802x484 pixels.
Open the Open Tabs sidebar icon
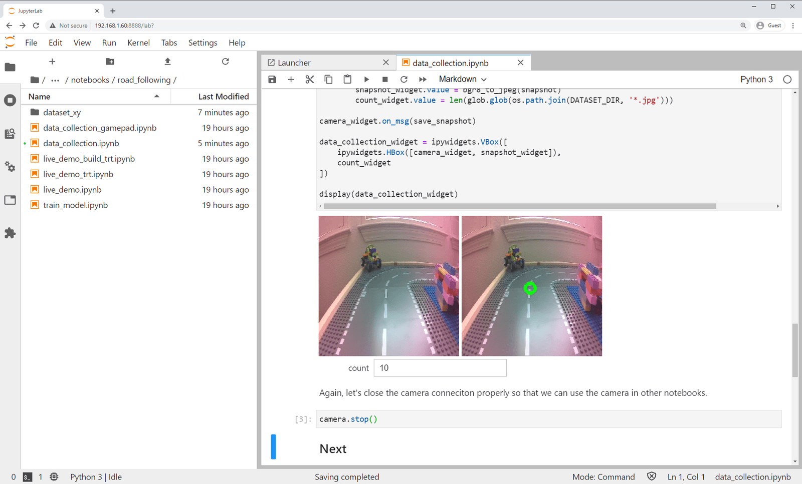[x=10, y=200]
